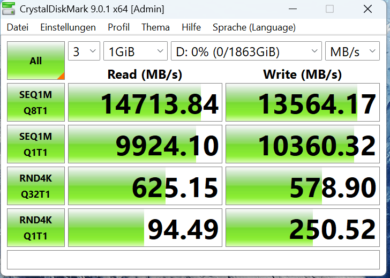Minimize the CrystalDiskMark window

click(x=292, y=9)
